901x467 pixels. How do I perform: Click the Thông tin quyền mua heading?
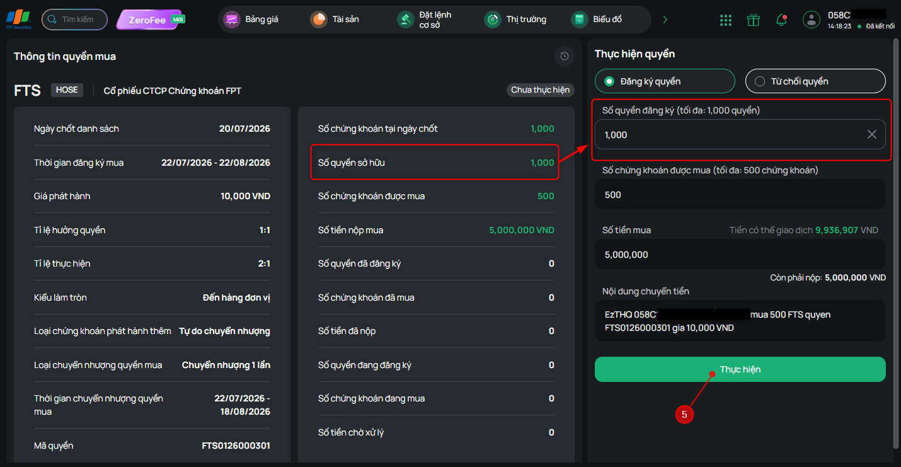point(65,56)
